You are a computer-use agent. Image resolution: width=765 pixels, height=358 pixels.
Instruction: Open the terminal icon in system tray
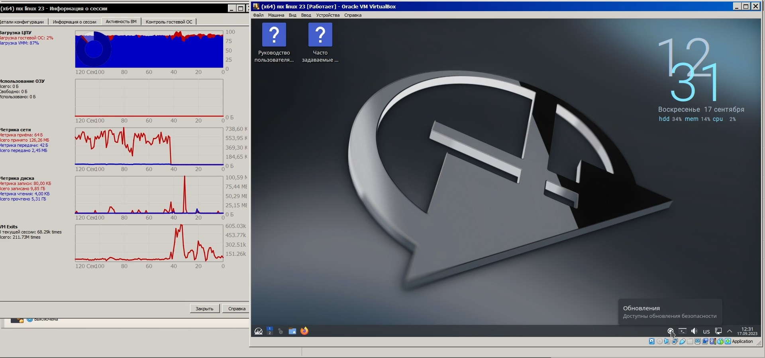683,331
